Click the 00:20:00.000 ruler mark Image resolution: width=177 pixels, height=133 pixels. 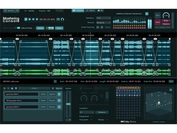tap(88, 35)
